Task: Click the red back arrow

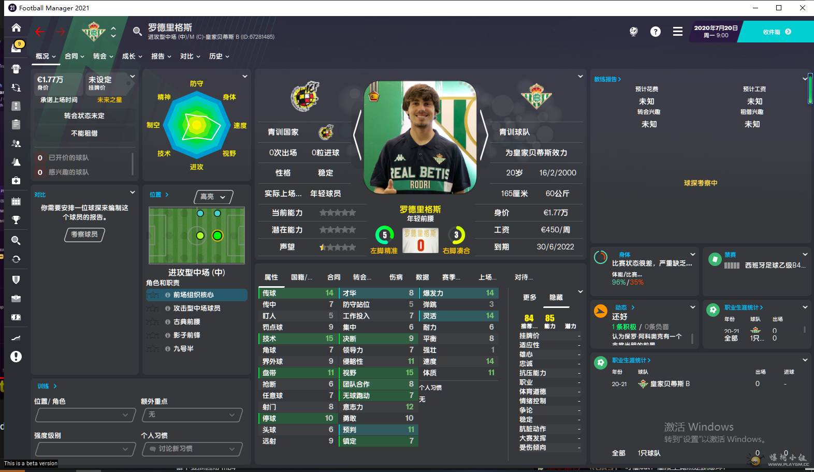Action: 40,32
